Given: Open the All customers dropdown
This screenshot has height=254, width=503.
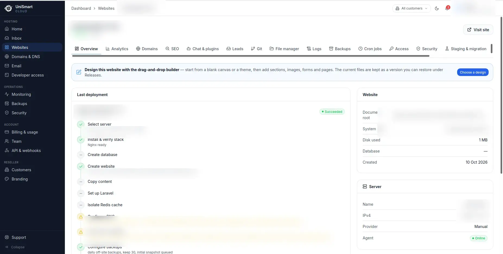Looking at the screenshot, I should coord(412,8).
